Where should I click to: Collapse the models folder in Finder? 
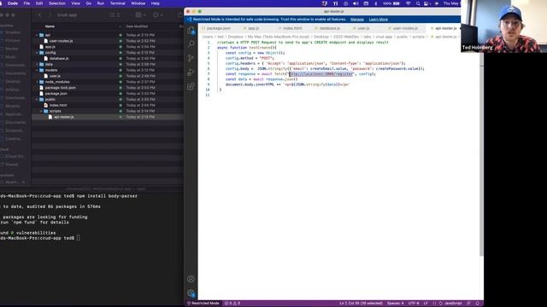coord(37,70)
